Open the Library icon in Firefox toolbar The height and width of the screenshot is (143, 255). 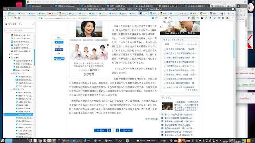pos(189,18)
